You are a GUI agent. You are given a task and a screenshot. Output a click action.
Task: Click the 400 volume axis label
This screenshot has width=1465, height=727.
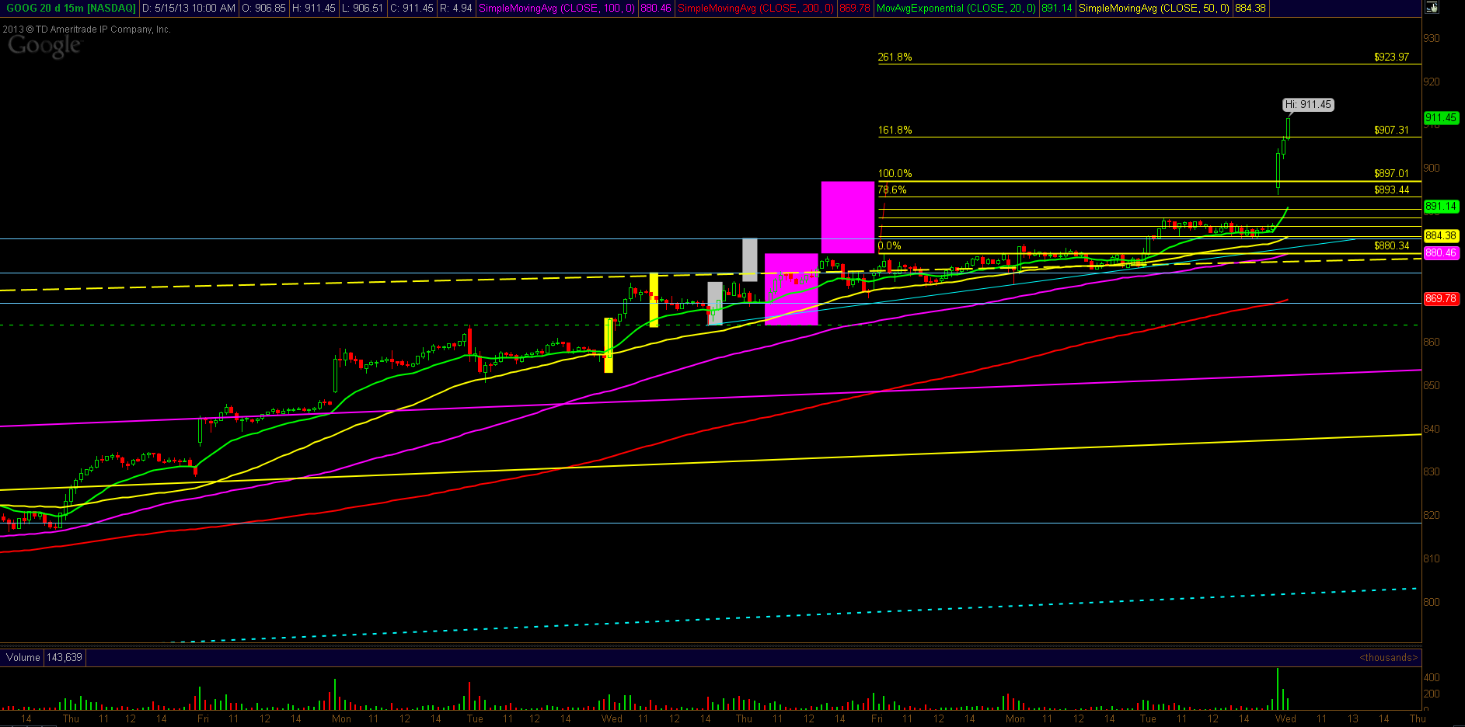(x=1432, y=678)
